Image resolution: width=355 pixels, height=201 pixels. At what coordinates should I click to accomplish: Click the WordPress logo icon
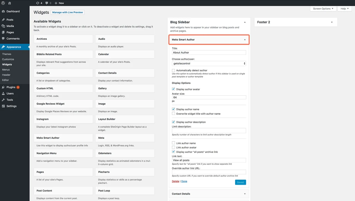coord(3,3)
